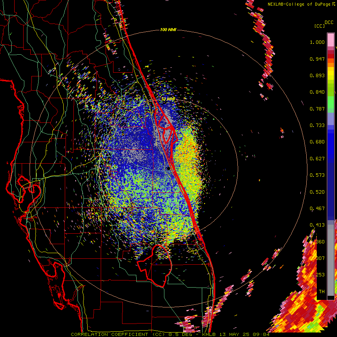Pick the gray swatch near 0.307
This screenshot has width=337, height=337.
pos(331,260)
